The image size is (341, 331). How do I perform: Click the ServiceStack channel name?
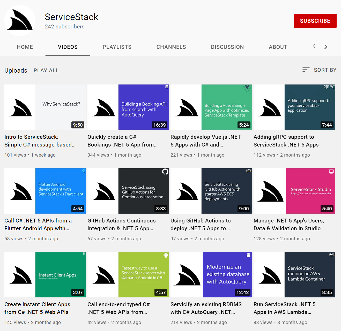click(x=71, y=17)
